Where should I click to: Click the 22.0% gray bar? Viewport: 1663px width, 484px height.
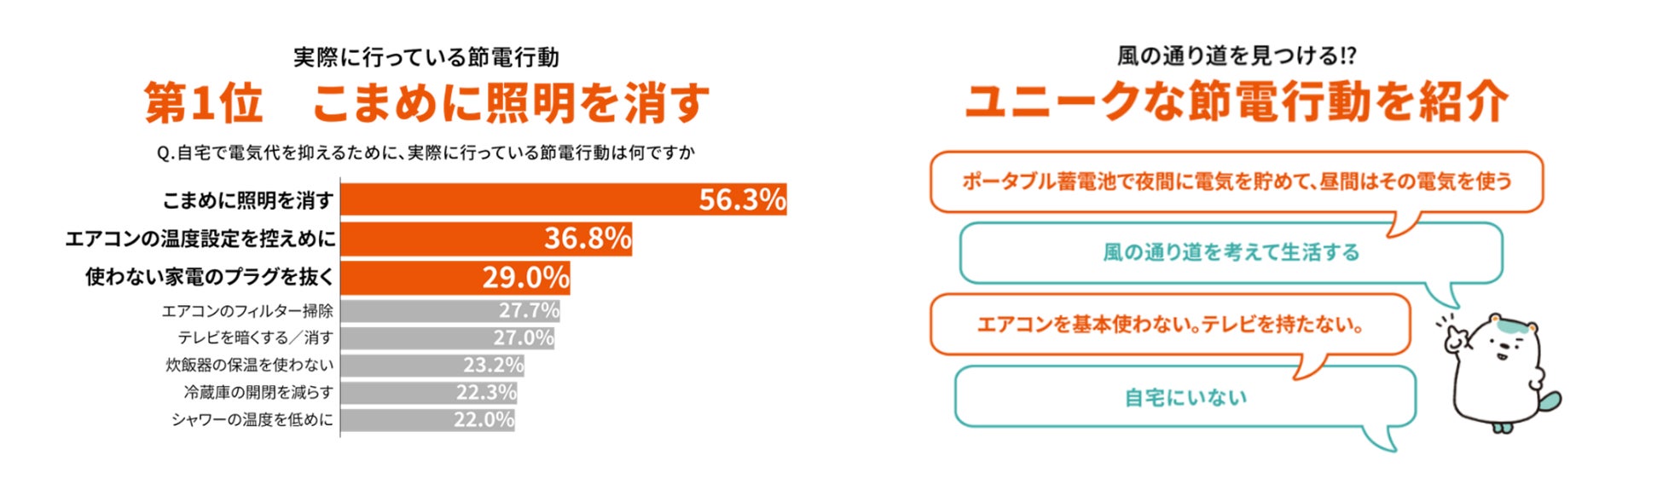click(x=428, y=419)
